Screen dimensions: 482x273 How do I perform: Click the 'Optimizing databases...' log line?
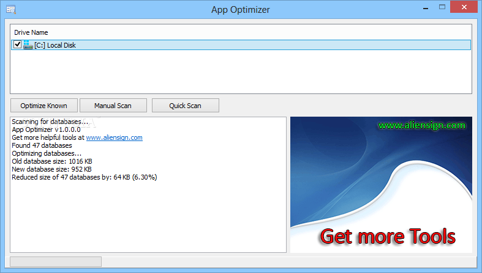(x=47, y=153)
